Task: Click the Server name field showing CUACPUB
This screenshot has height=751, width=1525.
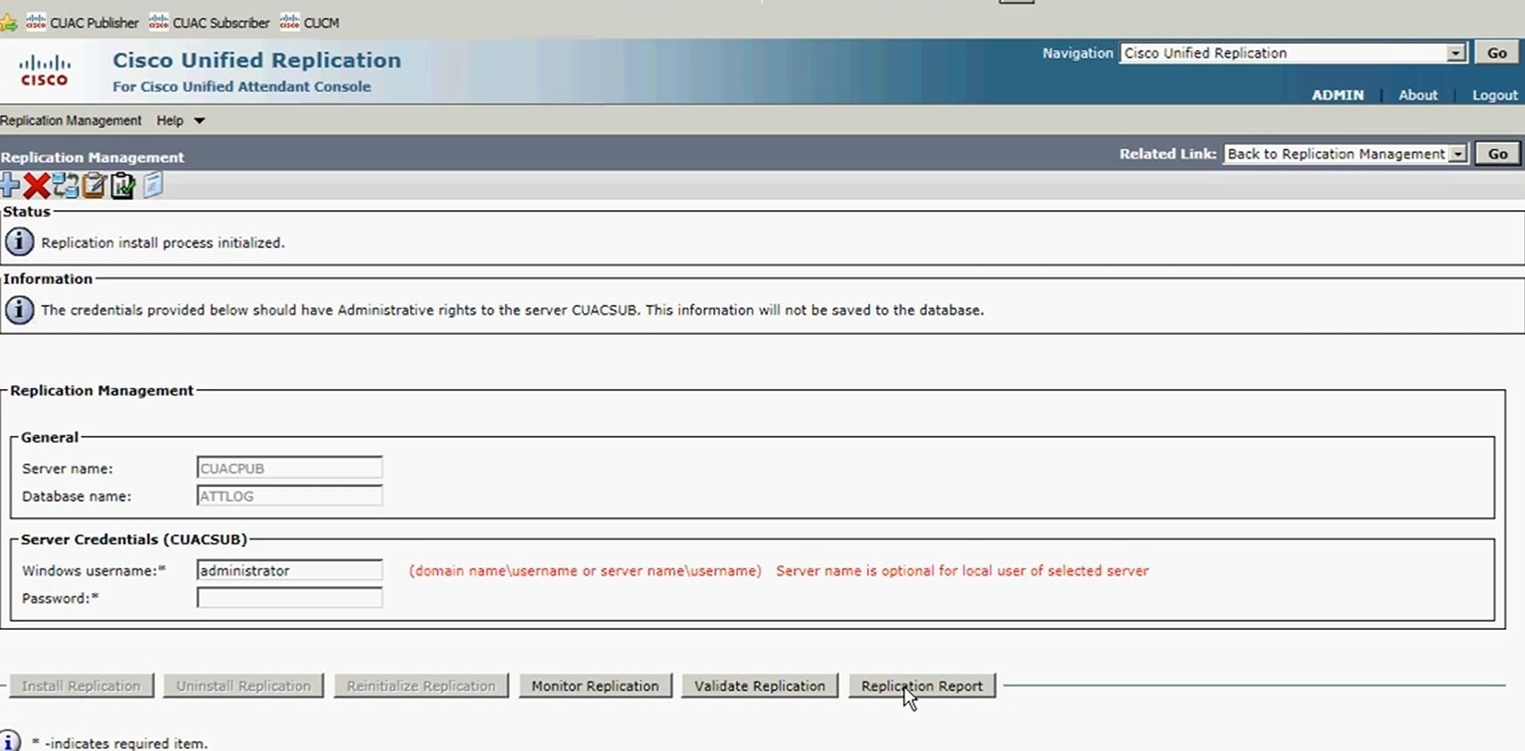Action: point(289,468)
